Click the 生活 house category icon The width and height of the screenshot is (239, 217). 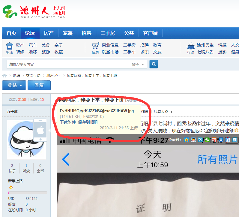tap(9, 46)
